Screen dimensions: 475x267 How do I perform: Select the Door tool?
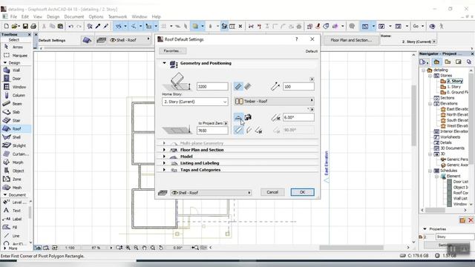[16, 79]
